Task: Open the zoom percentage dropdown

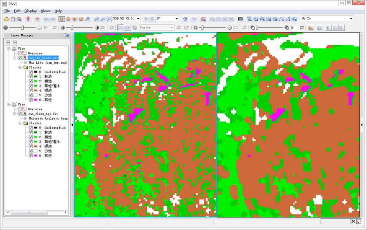Action: click(x=138, y=19)
